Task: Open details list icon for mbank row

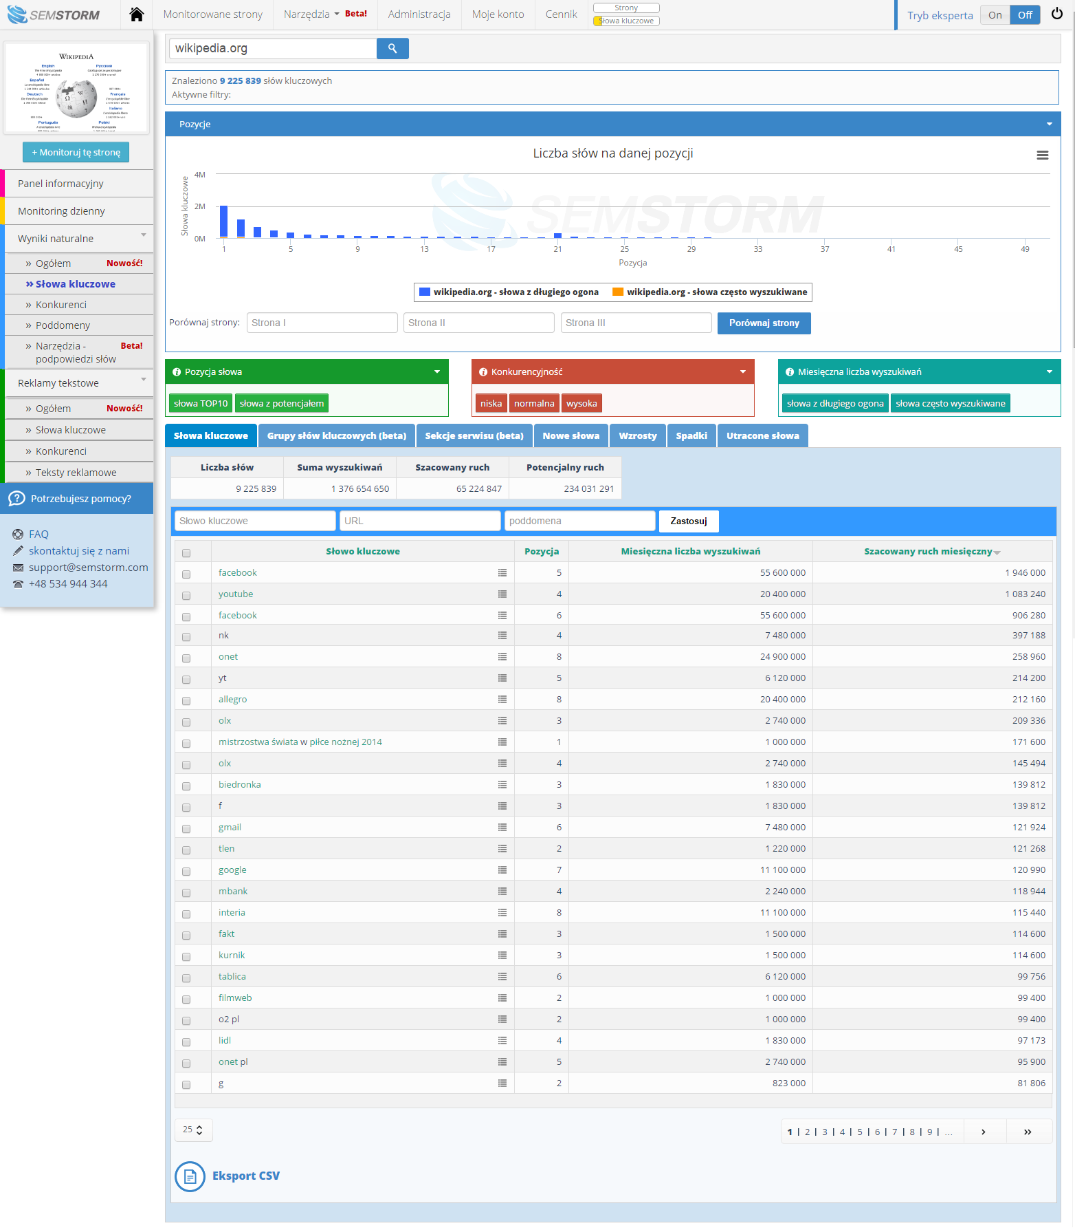Action: click(502, 892)
